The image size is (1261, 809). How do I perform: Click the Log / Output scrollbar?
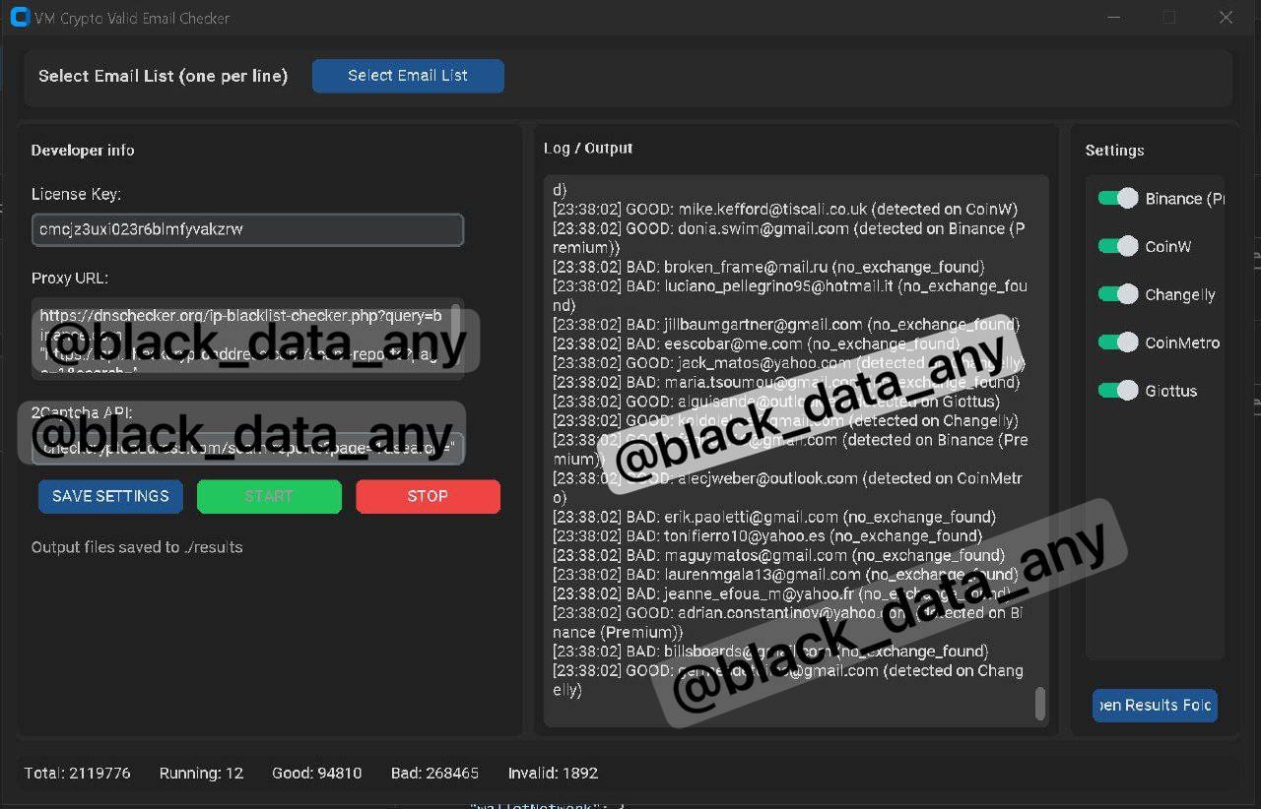click(1039, 703)
